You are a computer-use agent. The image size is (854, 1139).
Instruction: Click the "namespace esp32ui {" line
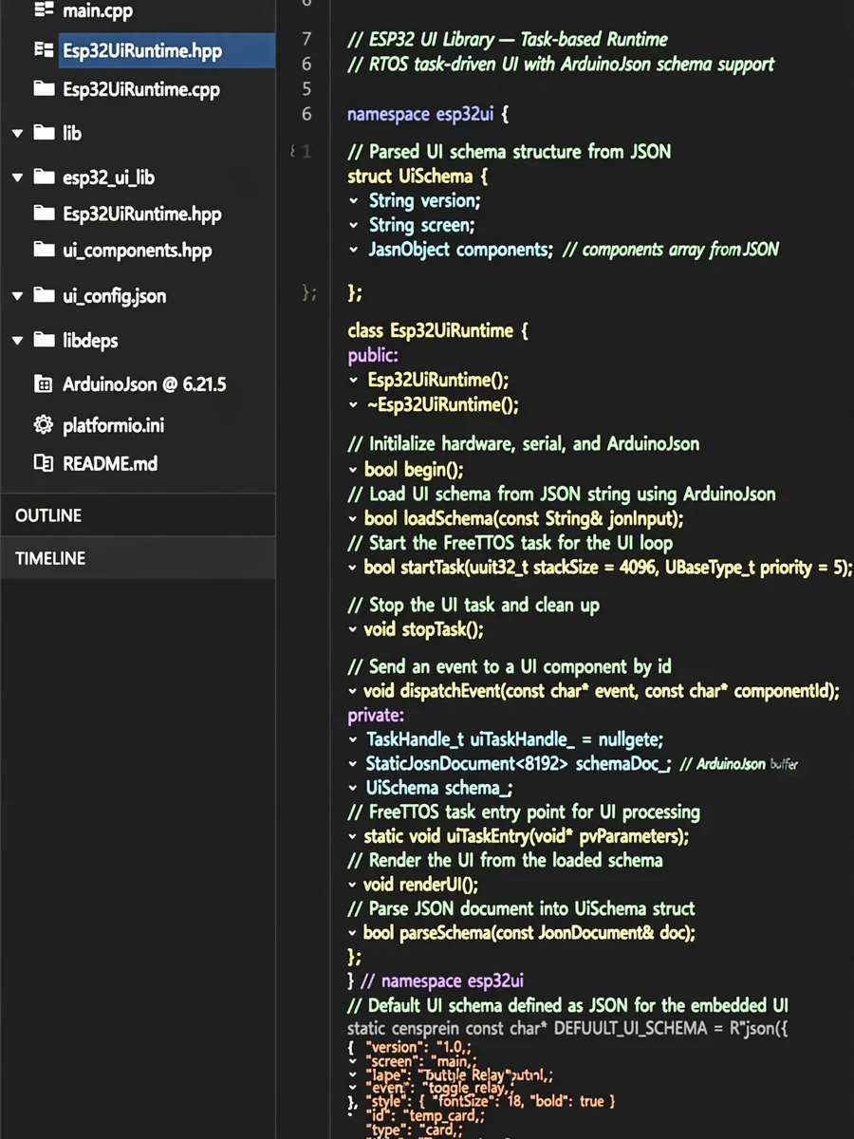click(x=428, y=115)
